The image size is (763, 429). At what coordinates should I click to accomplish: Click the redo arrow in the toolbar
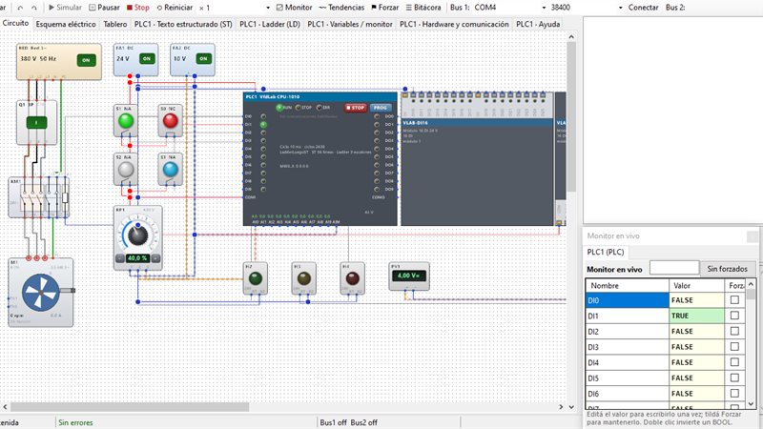tap(33, 8)
